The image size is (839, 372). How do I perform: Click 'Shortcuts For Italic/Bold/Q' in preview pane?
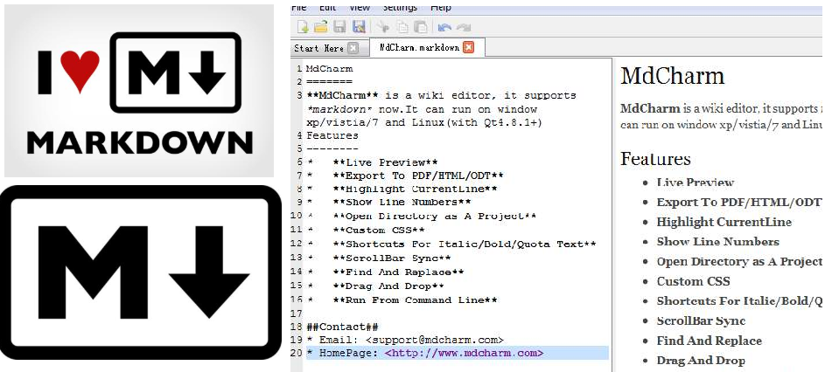tap(739, 301)
